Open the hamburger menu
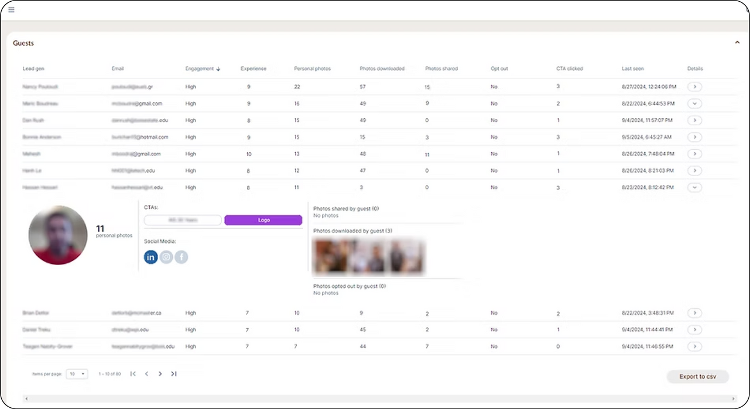Screen dimensions: 750x409 (11, 10)
